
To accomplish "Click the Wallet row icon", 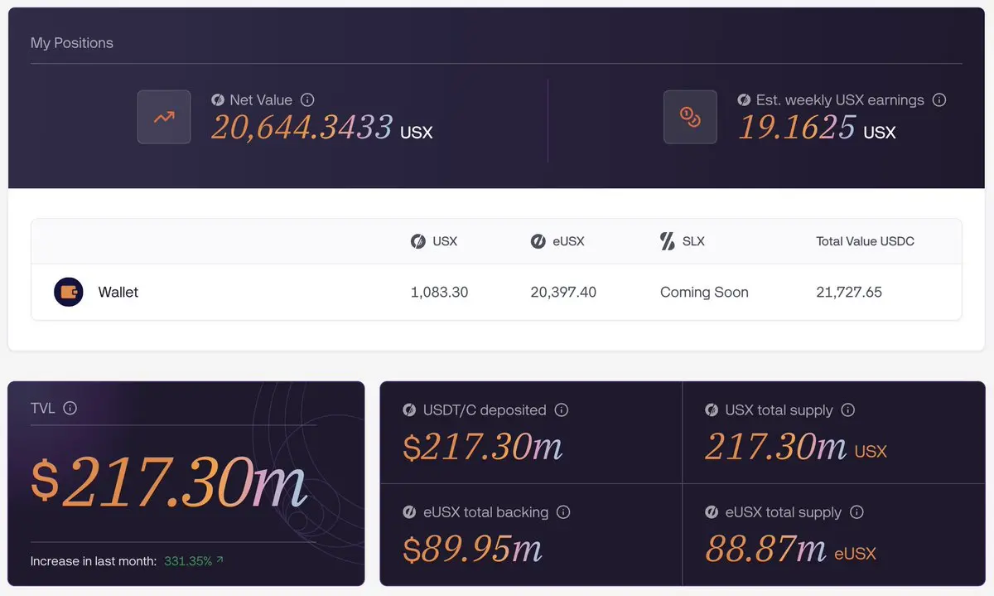I will 69,292.
